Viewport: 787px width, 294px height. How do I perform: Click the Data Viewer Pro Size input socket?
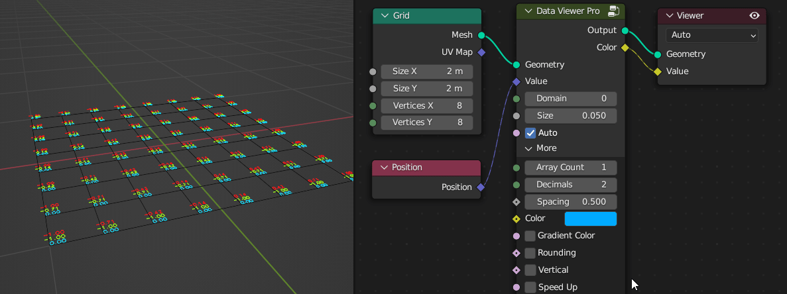coord(516,116)
